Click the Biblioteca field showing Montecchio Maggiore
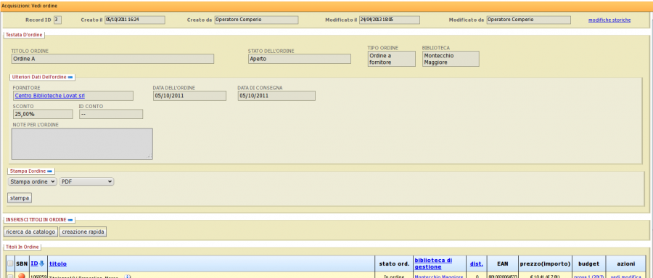The width and height of the screenshot is (653, 278). coord(451,59)
